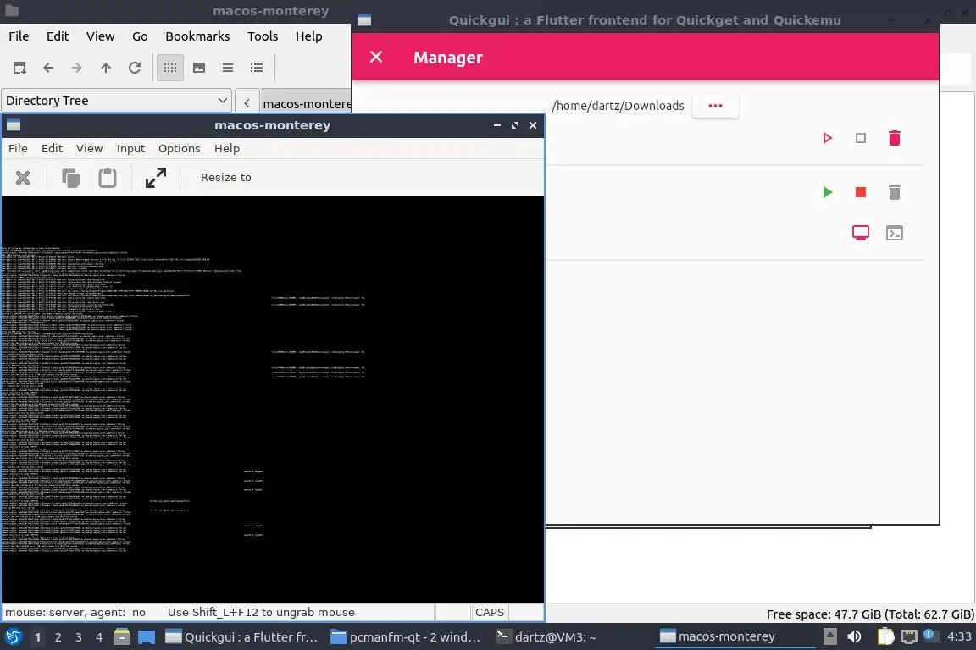Open the Tools menu in file manager
Image resolution: width=976 pixels, height=650 pixels.
pos(263,36)
